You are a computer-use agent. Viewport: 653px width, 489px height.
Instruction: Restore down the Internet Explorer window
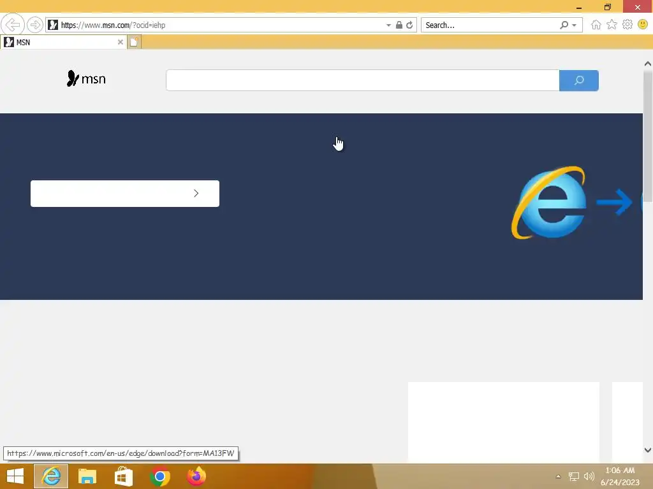pos(608,7)
